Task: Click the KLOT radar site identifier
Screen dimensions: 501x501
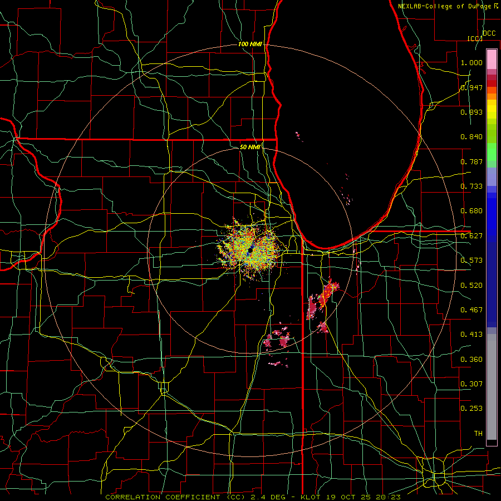Action: click(x=310, y=497)
